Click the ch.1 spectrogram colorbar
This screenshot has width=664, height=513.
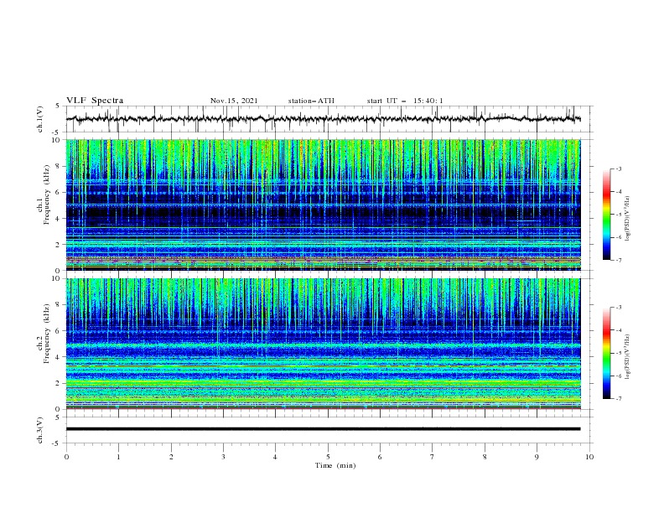pyautogui.click(x=606, y=215)
